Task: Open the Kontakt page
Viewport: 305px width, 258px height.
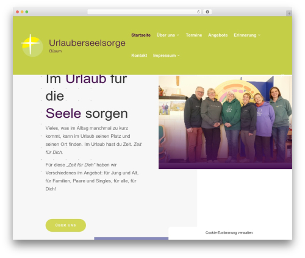Action: coord(139,56)
